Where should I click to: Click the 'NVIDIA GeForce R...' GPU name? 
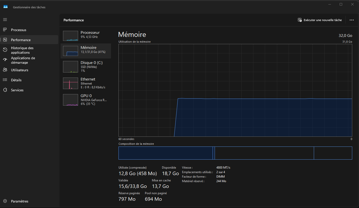click(x=94, y=100)
